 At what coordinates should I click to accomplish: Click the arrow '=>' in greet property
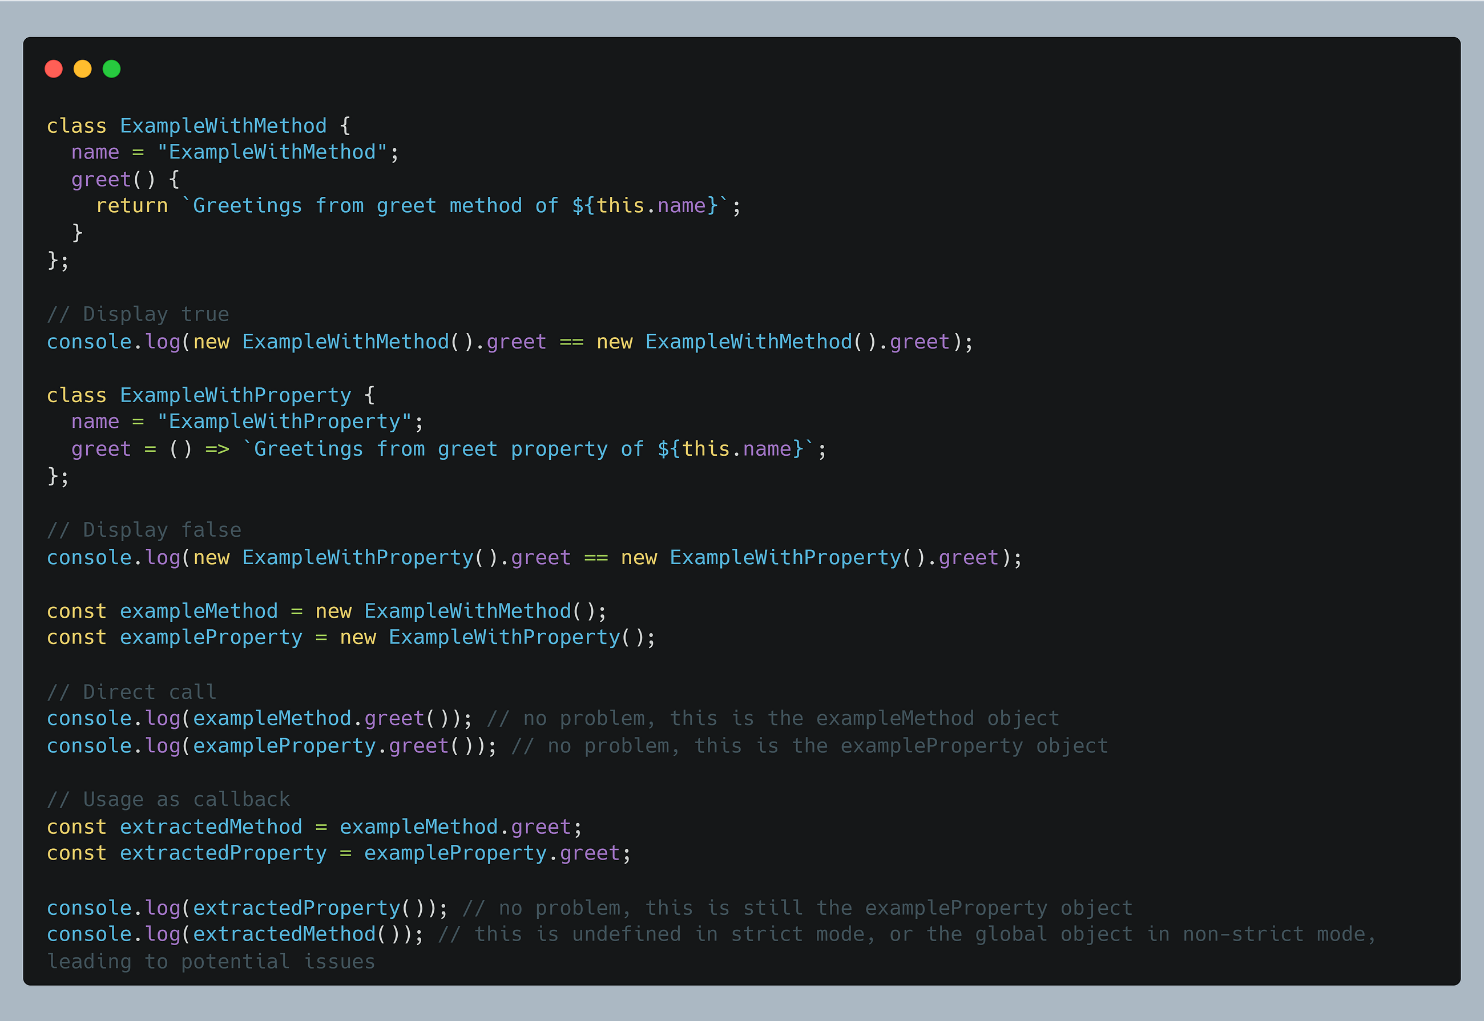[x=217, y=449]
